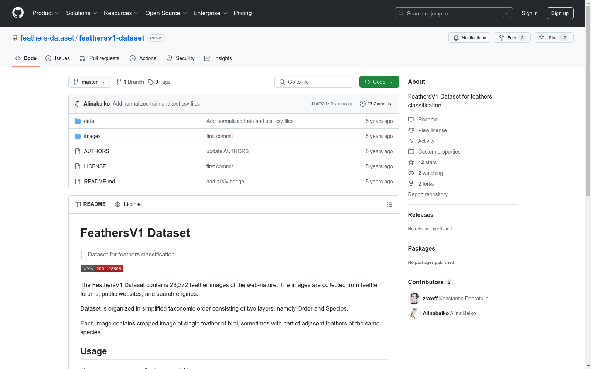Viewport: 591px width, 369px height.
Task: Click the GitHub logo icon
Action: click(18, 13)
